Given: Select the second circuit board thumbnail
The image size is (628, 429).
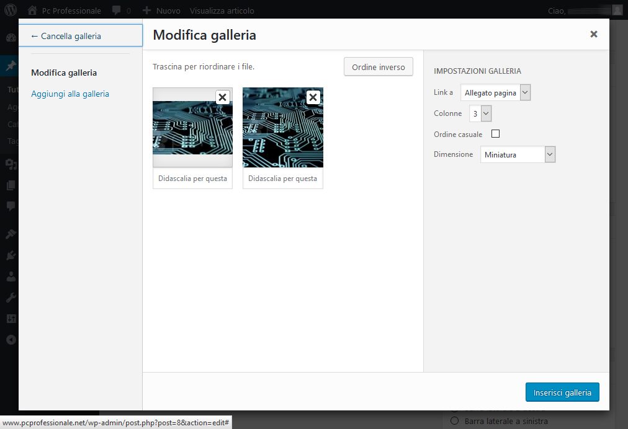Looking at the screenshot, I should point(282,133).
